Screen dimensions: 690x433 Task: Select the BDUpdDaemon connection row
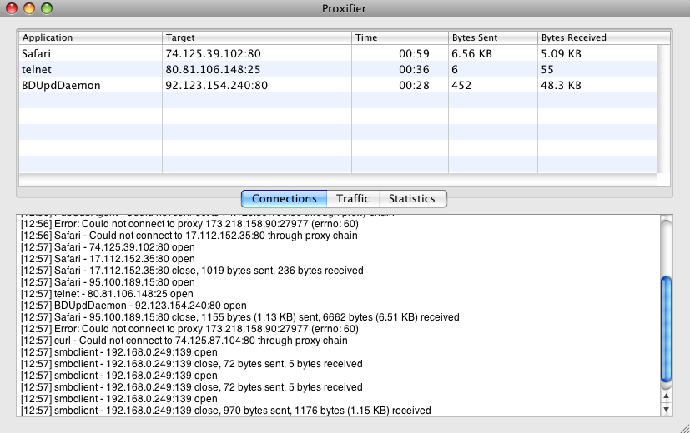click(x=338, y=85)
